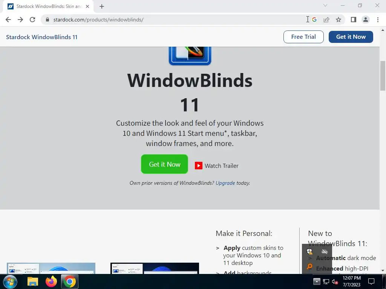
Task: Close the Stardock WindowBlinds tab
Action: 87,6
